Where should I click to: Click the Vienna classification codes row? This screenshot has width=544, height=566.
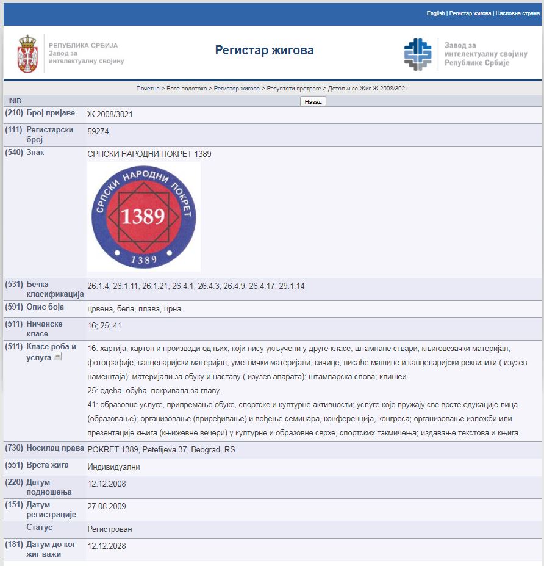[x=196, y=285]
